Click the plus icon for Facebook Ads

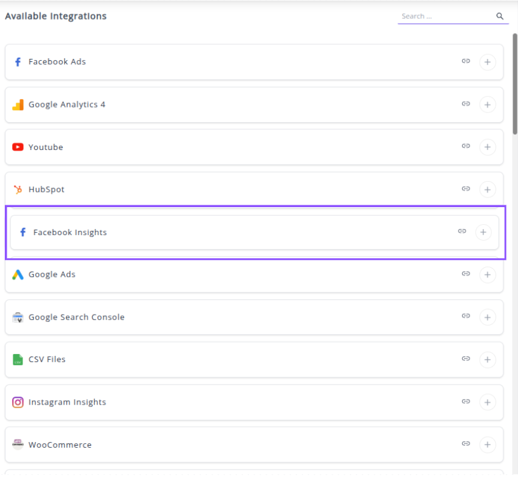(x=487, y=62)
